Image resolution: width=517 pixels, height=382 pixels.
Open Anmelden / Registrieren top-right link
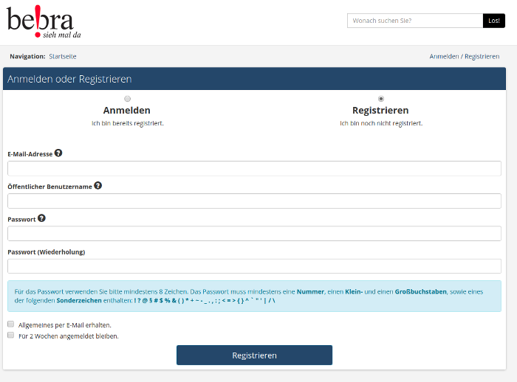(x=465, y=56)
